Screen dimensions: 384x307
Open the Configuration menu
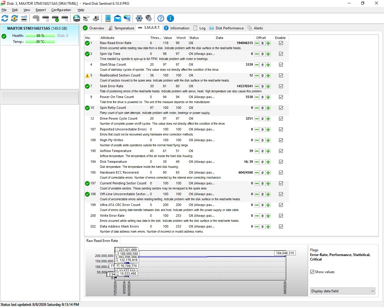(61, 10)
